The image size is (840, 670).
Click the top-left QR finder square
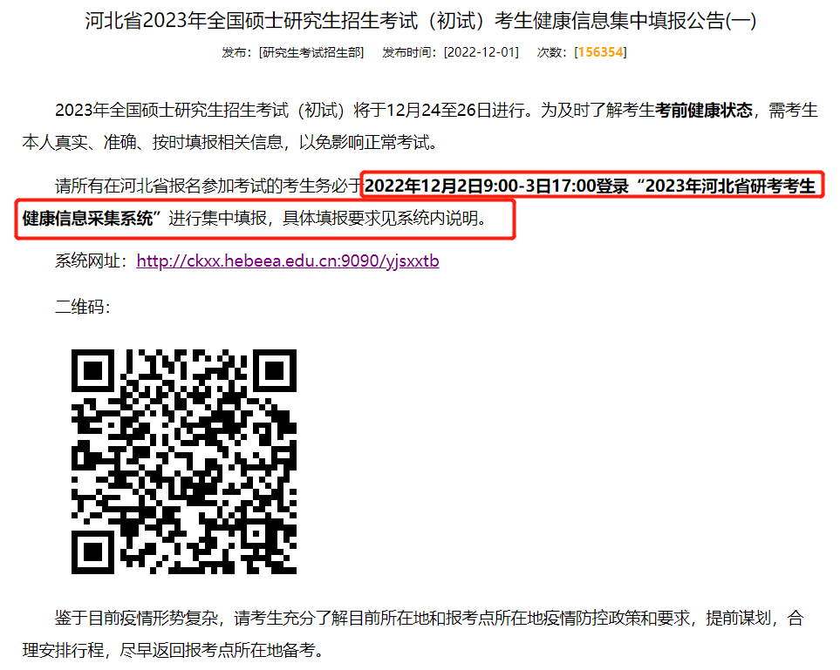coord(92,370)
